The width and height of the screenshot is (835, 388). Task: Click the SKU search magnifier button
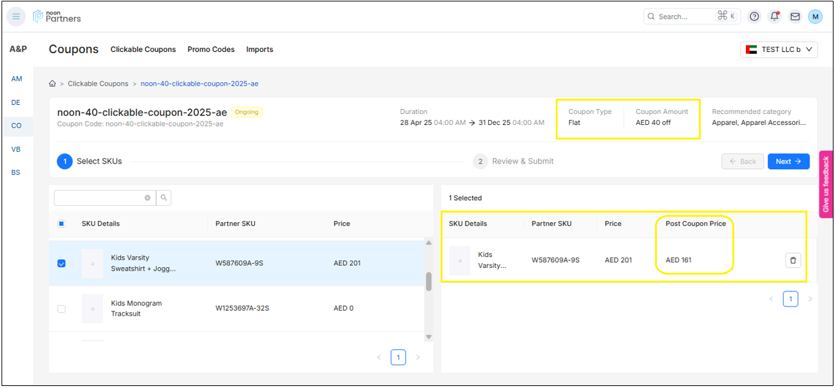click(164, 198)
